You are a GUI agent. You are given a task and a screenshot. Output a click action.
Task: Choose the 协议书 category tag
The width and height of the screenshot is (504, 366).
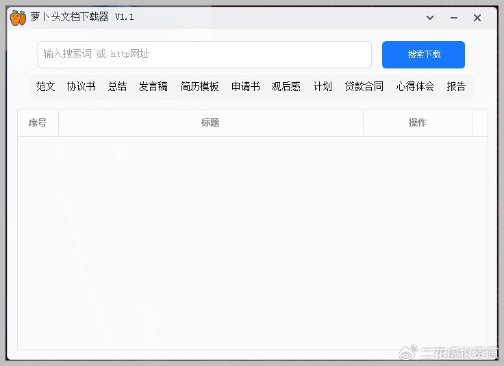[x=81, y=86]
